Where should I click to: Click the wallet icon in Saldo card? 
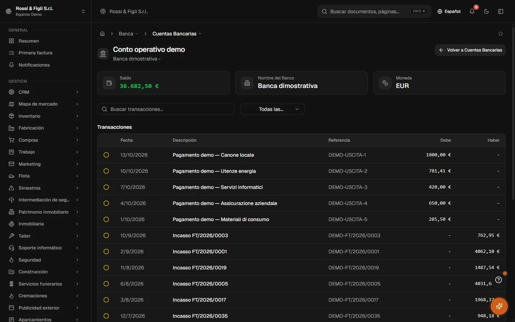[x=109, y=83]
